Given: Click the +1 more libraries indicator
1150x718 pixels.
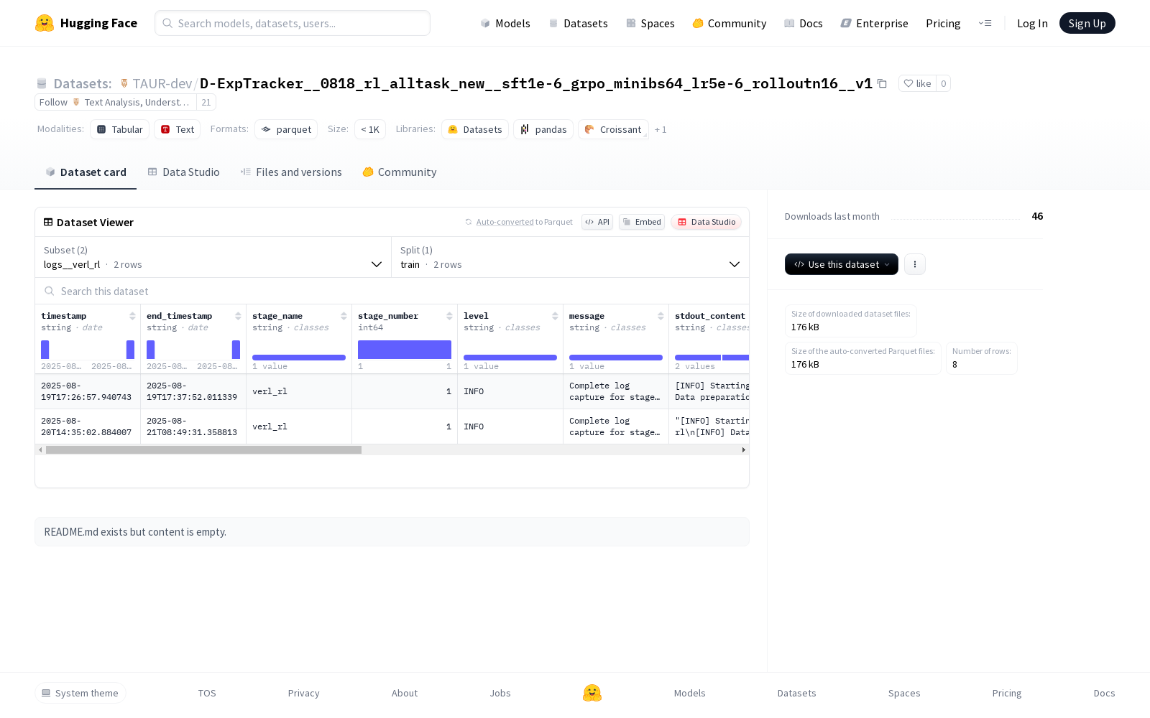Looking at the screenshot, I should [x=661, y=129].
